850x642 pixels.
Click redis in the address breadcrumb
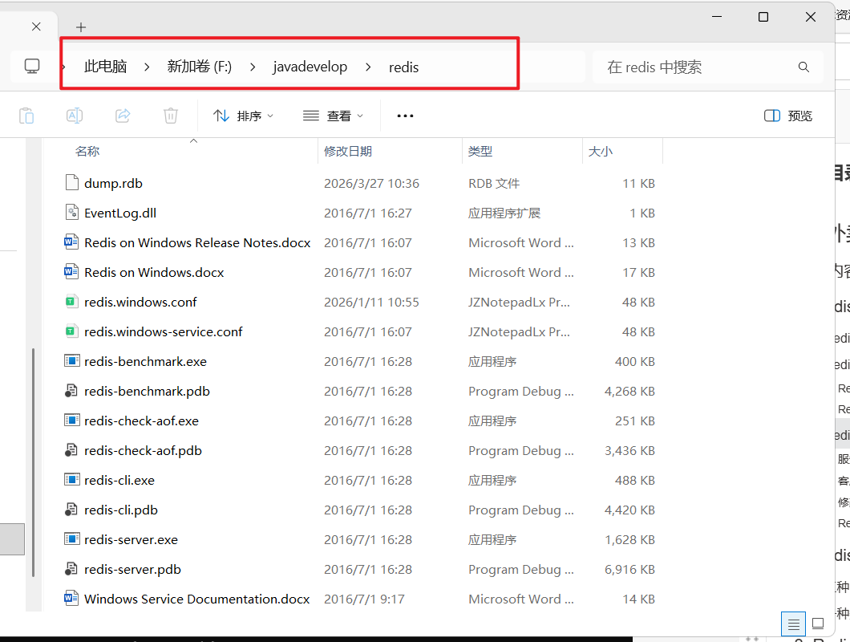tap(404, 67)
